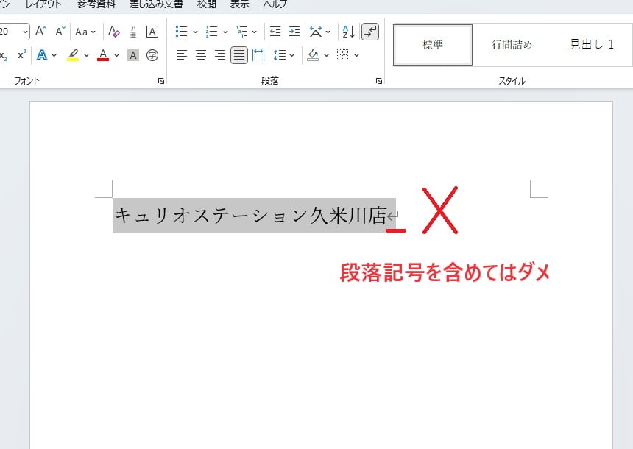The width and height of the screenshot is (633, 449).
Task: Align text right
Action: pos(220,55)
